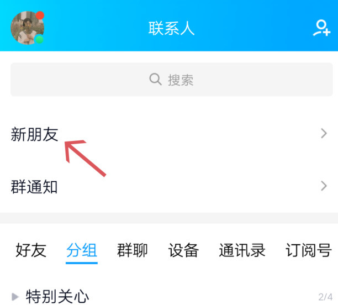The image size is (338, 305).
Task: Tap the 特别关心 group name
Action: [57, 297]
